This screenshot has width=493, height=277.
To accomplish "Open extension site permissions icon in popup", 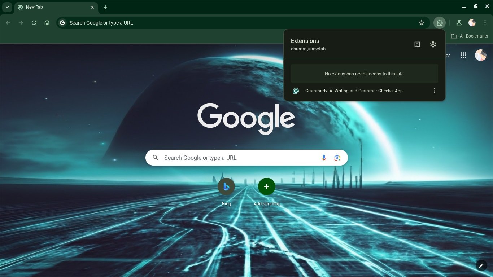I will [417, 44].
